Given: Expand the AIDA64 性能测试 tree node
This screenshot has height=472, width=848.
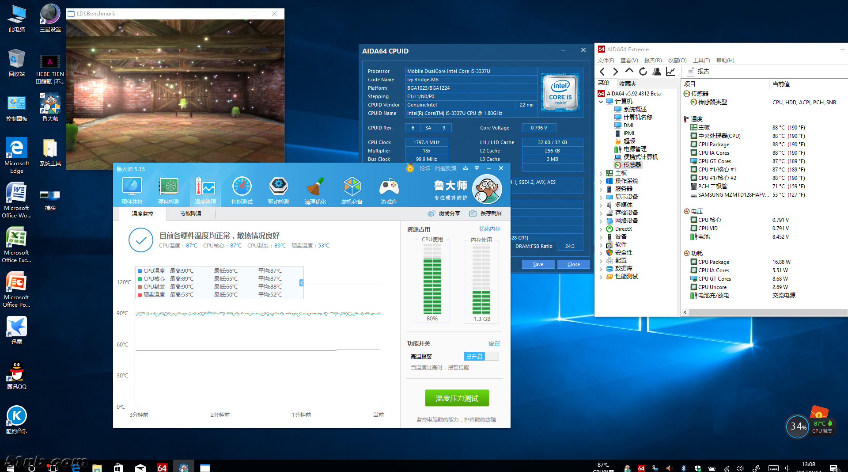Looking at the screenshot, I should 601,277.
